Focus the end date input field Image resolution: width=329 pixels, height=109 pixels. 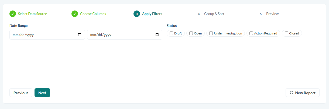pyautogui.click(x=125, y=35)
